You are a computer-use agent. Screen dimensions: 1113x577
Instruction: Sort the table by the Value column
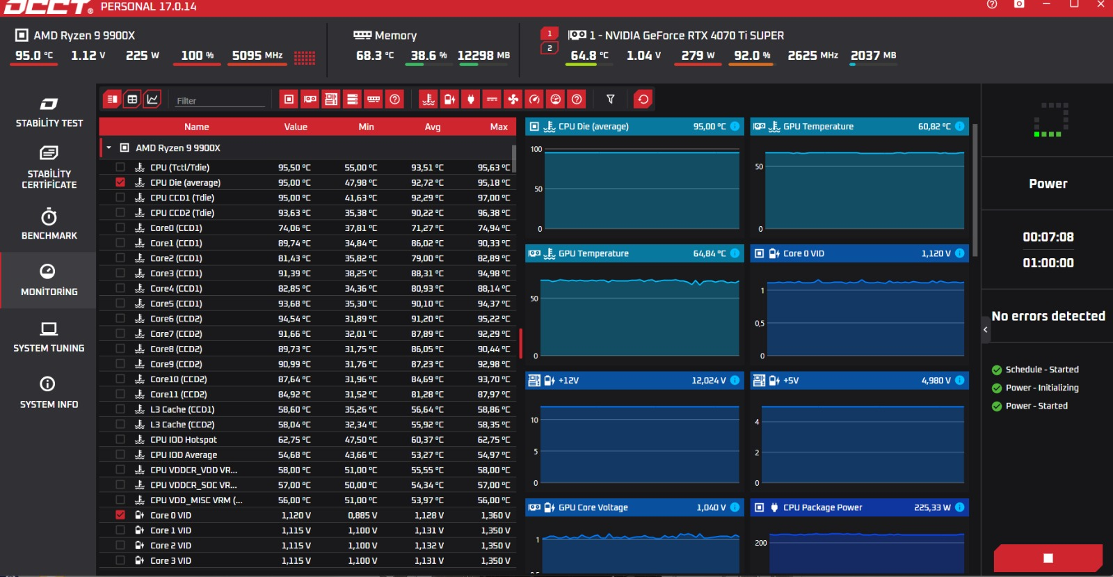tap(296, 127)
